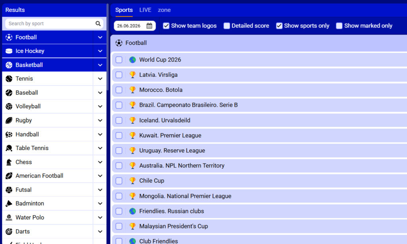The width and height of the screenshot is (407, 244).
Task: Click trophy icon beside Kuwait. Premier League
Action: 133,135
